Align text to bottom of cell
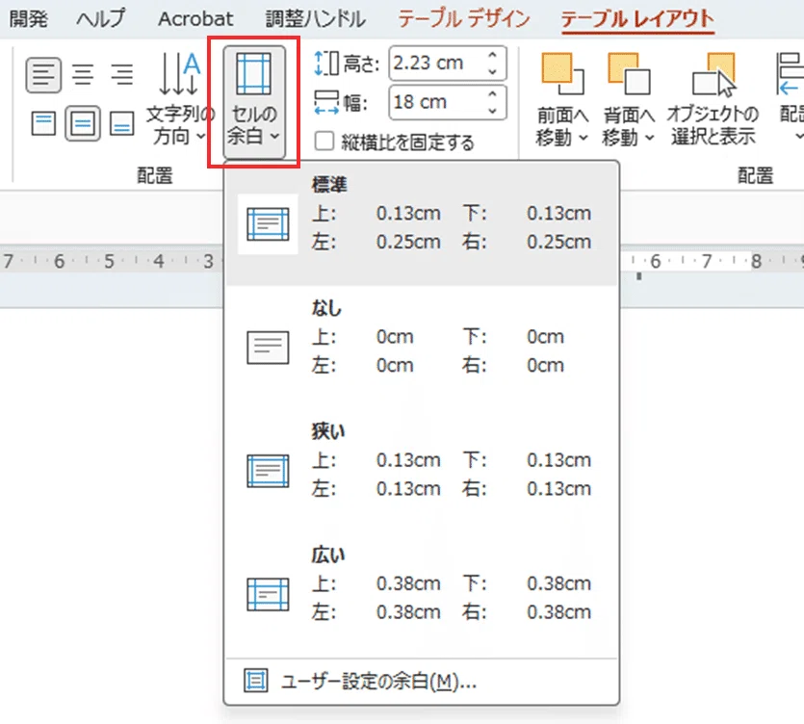 [x=122, y=124]
